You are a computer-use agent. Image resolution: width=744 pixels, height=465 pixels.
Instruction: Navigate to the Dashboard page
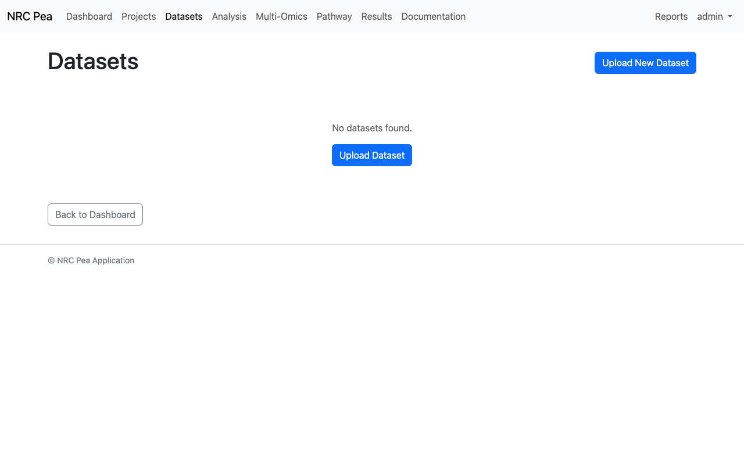click(x=89, y=16)
